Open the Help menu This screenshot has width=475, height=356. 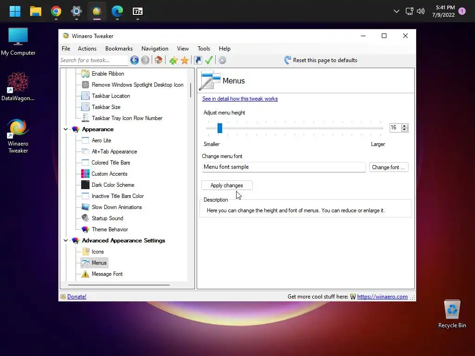(x=225, y=48)
